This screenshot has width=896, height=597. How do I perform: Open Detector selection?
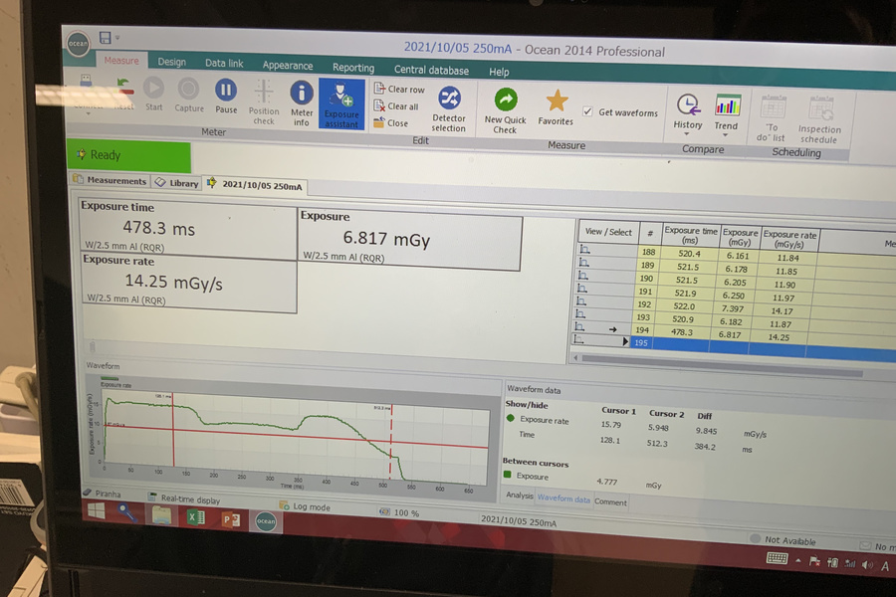(449, 107)
